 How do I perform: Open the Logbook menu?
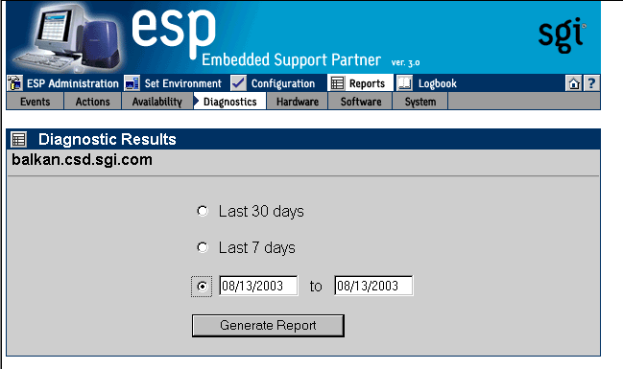(438, 83)
